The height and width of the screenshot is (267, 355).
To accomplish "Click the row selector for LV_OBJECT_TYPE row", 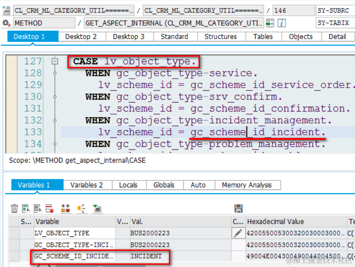I will [x=14, y=233].
